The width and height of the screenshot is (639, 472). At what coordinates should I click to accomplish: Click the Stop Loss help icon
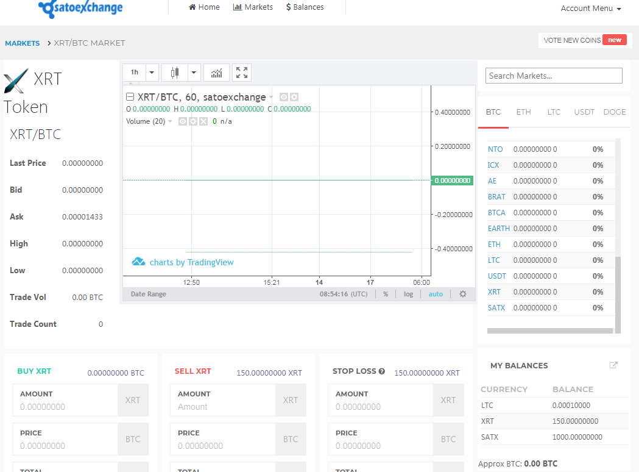click(382, 371)
